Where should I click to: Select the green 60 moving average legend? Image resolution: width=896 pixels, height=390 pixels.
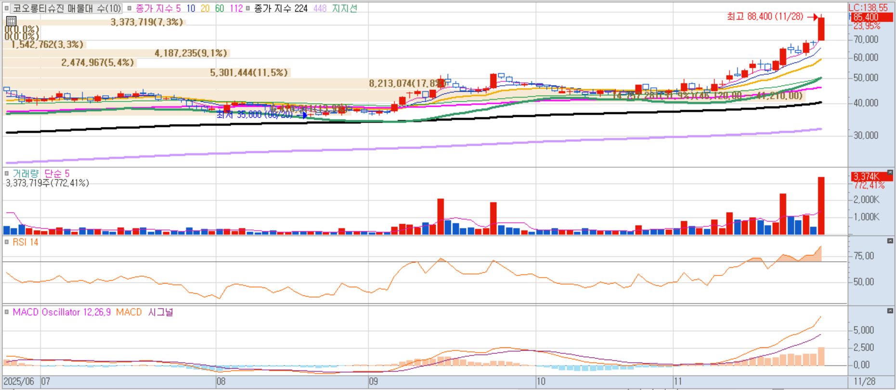click(x=220, y=8)
